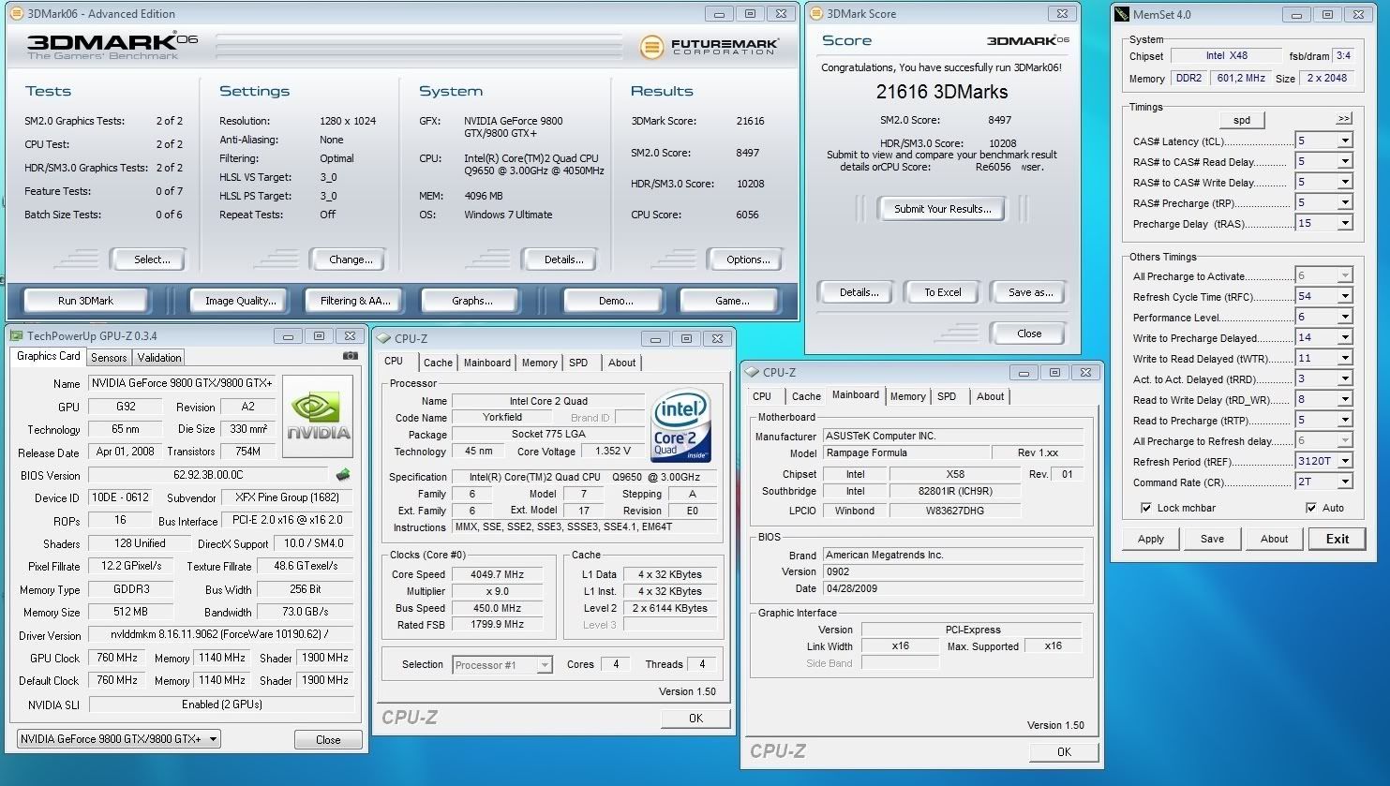1390x786 pixels.
Task: Click the Save button in MemSet
Action: (1212, 539)
